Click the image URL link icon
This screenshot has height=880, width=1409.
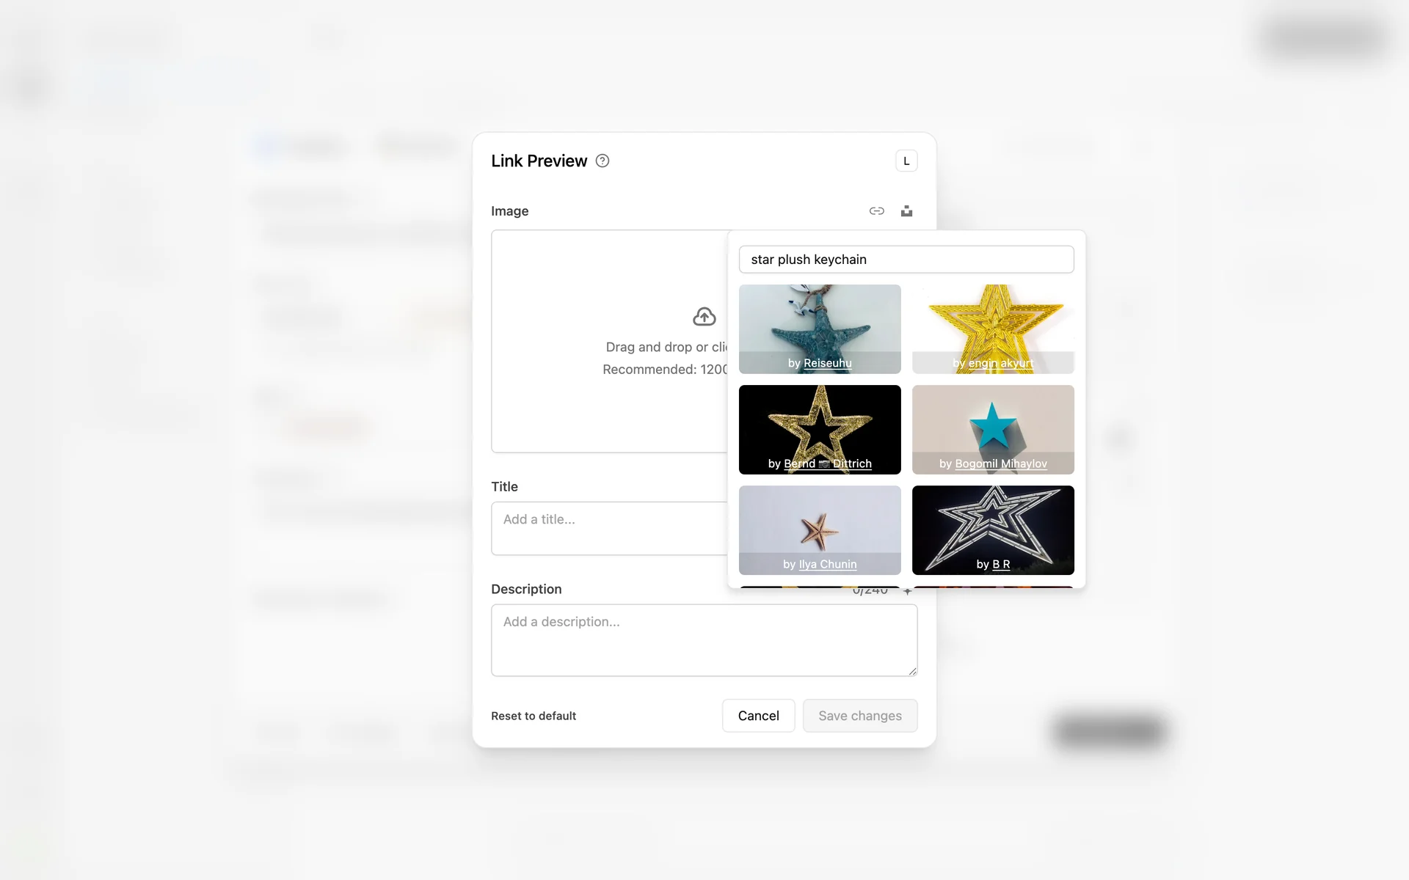click(x=876, y=211)
